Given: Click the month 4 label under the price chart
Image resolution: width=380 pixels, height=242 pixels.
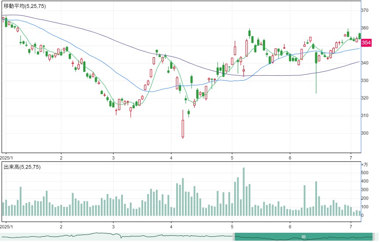Looking at the screenshot, I should pyautogui.click(x=171, y=158).
